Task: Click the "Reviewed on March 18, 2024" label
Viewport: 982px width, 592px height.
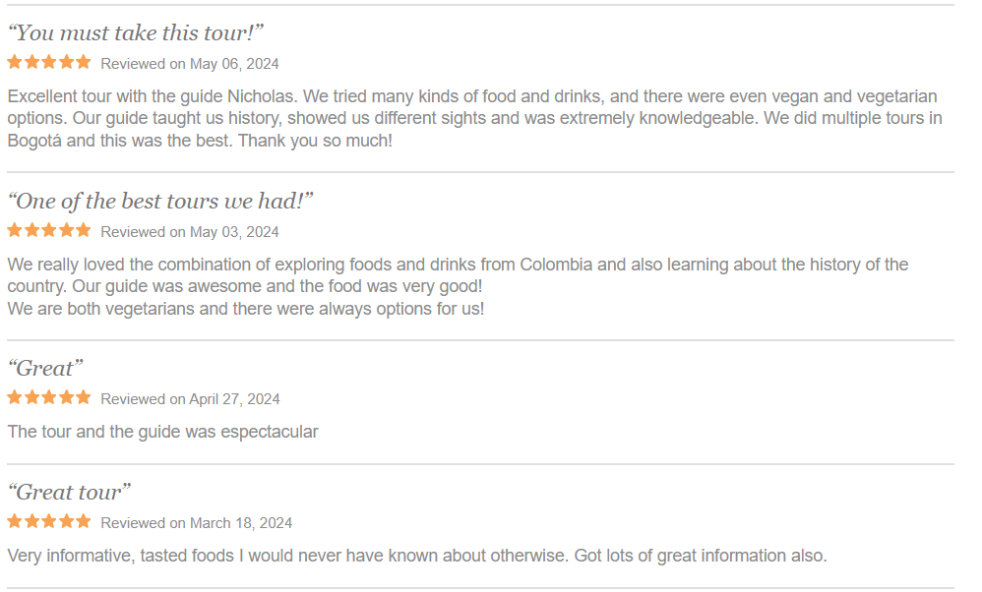Action: click(197, 523)
